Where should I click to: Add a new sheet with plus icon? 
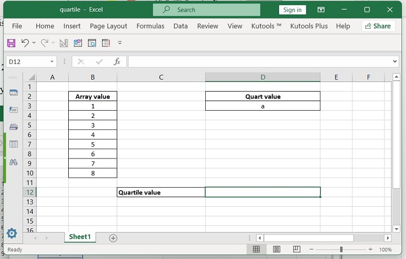point(113,238)
